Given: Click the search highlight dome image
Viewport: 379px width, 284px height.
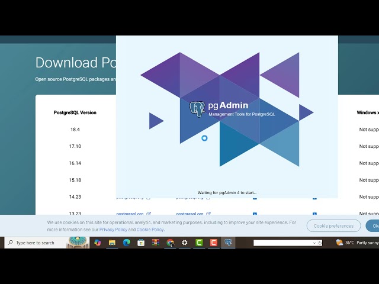Looking at the screenshot, I should (x=78, y=243).
